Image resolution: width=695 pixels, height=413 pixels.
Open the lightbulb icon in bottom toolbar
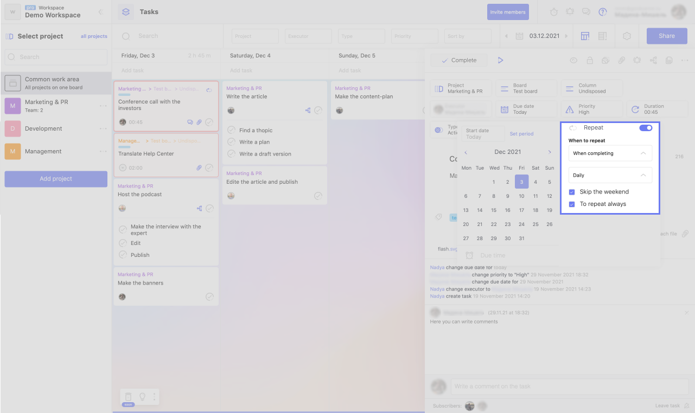pyautogui.click(x=143, y=396)
